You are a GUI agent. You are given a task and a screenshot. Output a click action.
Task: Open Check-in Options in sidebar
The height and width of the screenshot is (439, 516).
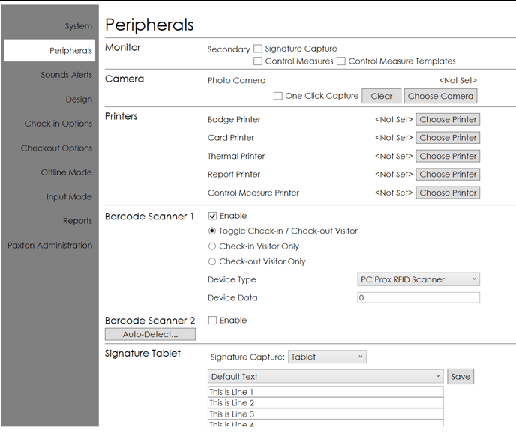click(x=58, y=124)
